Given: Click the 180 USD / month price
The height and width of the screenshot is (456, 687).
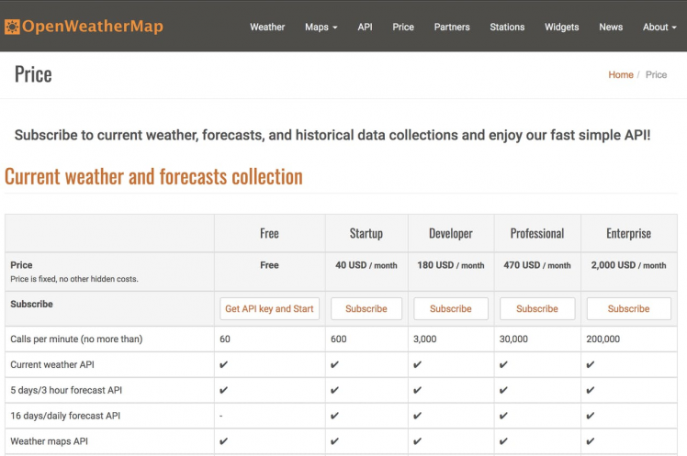Looking at the screenshot, I should click(451, 265).
